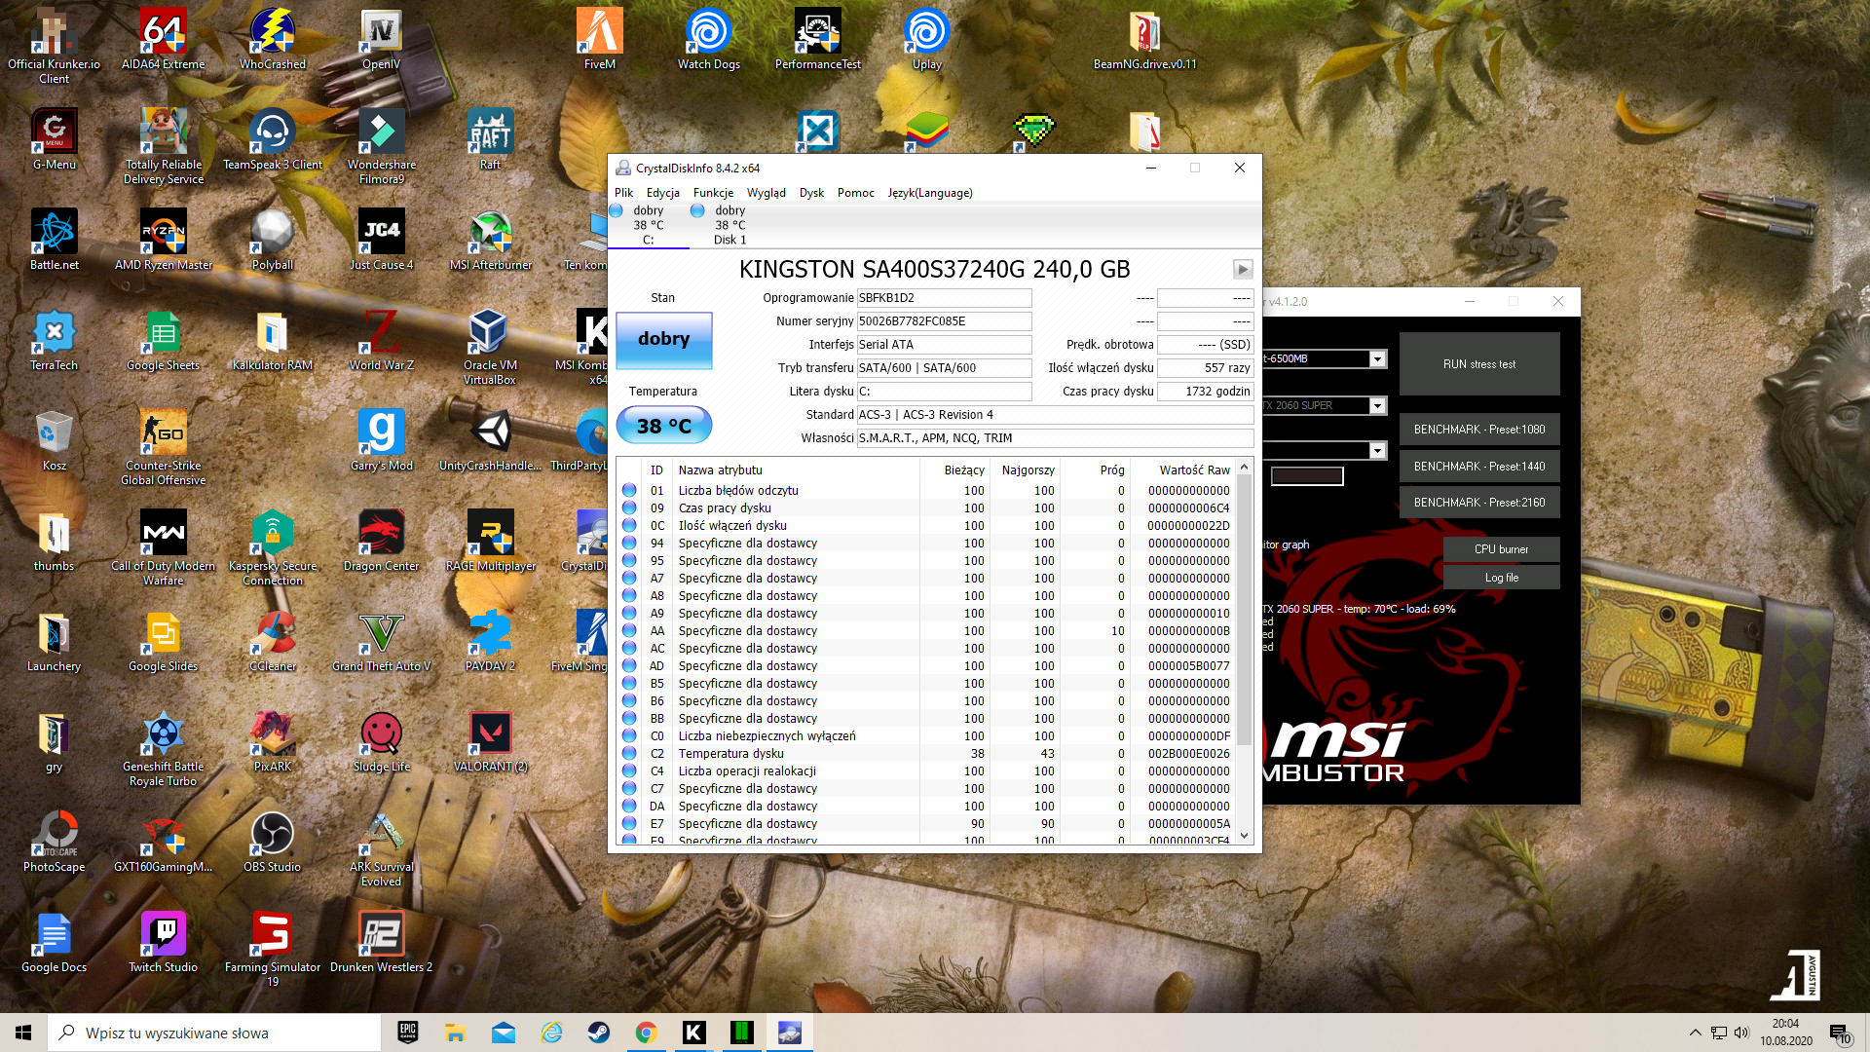This screenshot has width=1870, height=1052.
Task: Launch Dragon Center desktop icon
Action: (x=381, y=541)
